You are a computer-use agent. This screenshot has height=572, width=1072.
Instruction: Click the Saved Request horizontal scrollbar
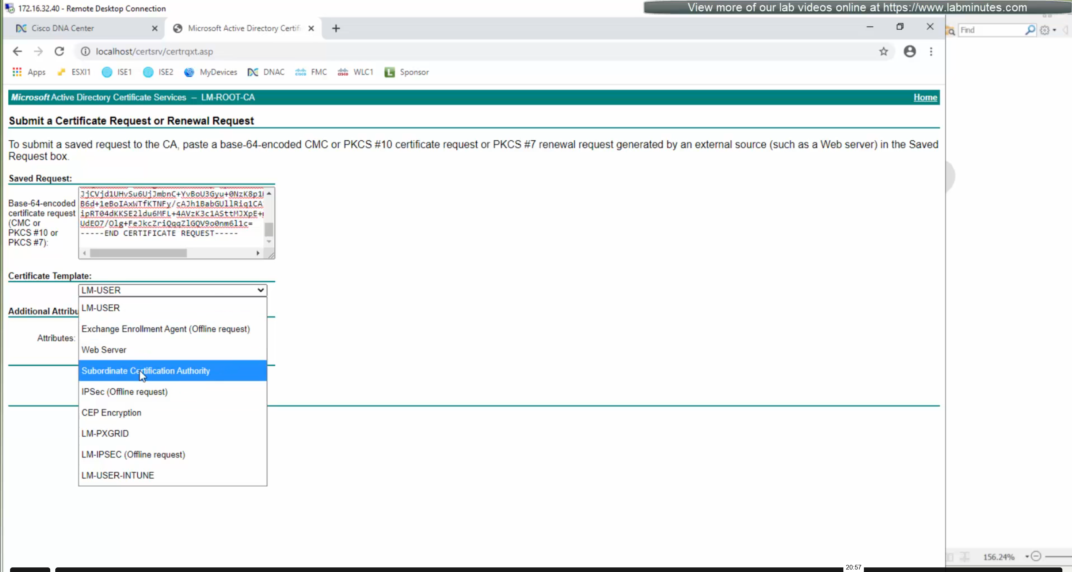tap(138, 253)
